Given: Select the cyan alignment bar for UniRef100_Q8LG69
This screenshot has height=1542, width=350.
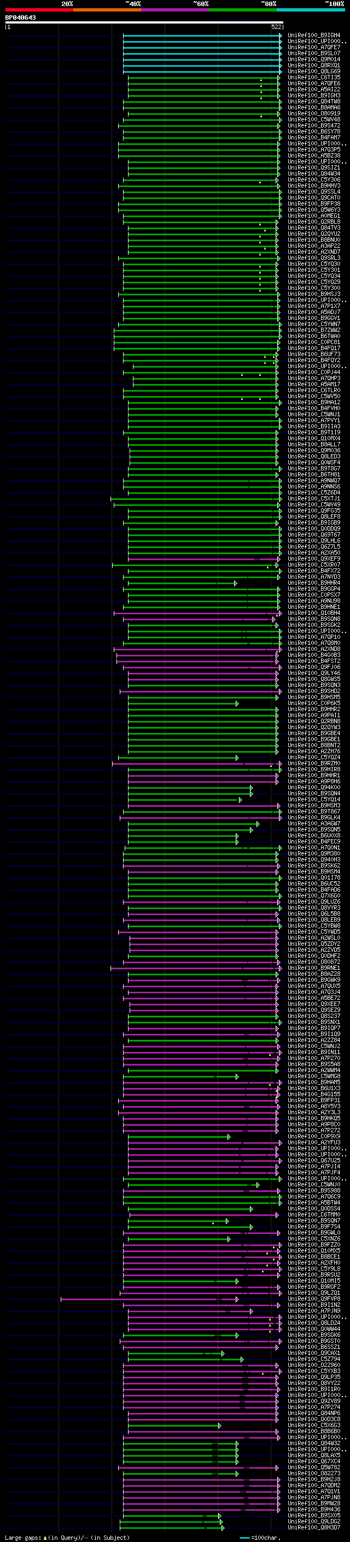Looking at the screenshot, I should 202,72.
